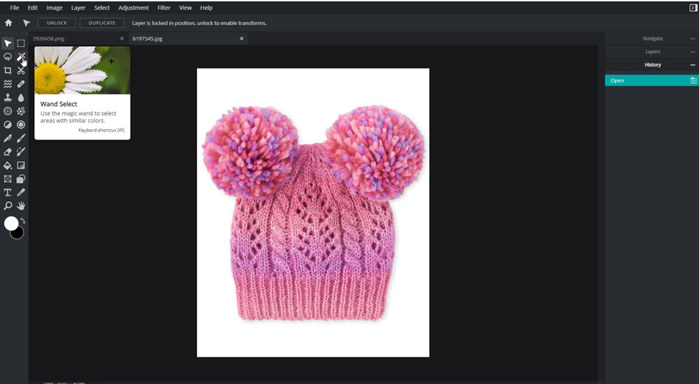The width and height of the screenshot is (699, 384).
Task: Select the globe grid tool icon
Action: (x=8, y=111)
